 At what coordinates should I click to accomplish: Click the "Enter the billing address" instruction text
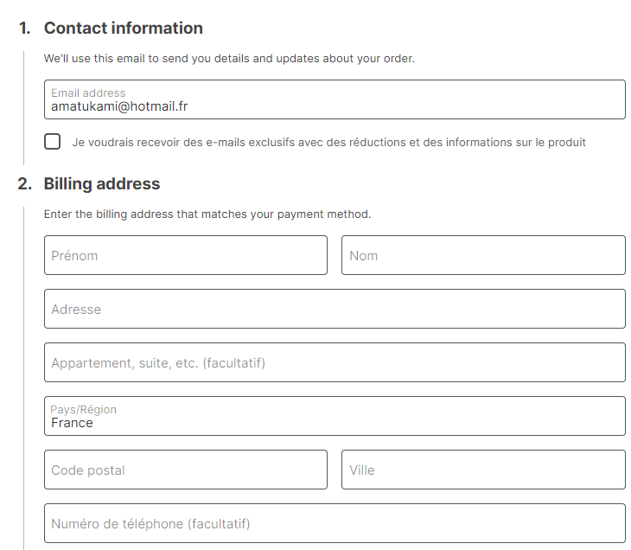[x=207, y=214]
